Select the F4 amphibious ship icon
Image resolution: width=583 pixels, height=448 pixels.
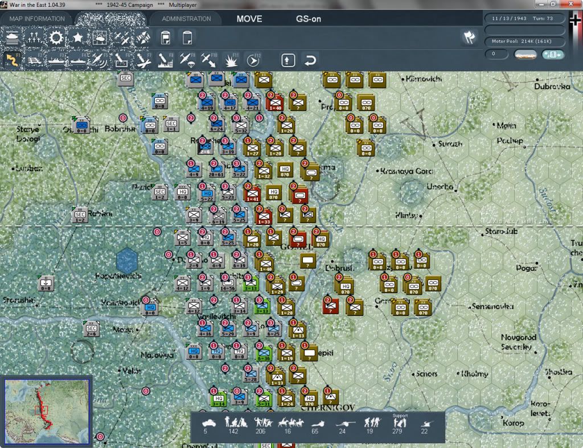tap(78, 60)
